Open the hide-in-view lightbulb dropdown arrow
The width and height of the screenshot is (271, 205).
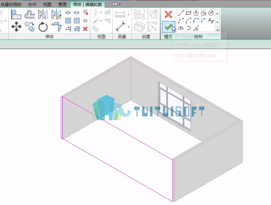point(101,13)
